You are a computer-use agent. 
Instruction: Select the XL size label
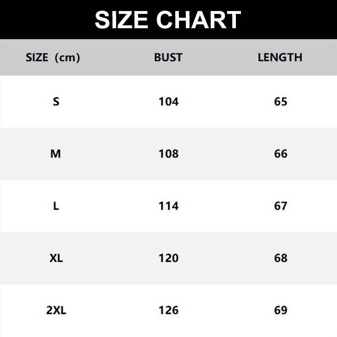pyautogui.click(x=56, y=258)
